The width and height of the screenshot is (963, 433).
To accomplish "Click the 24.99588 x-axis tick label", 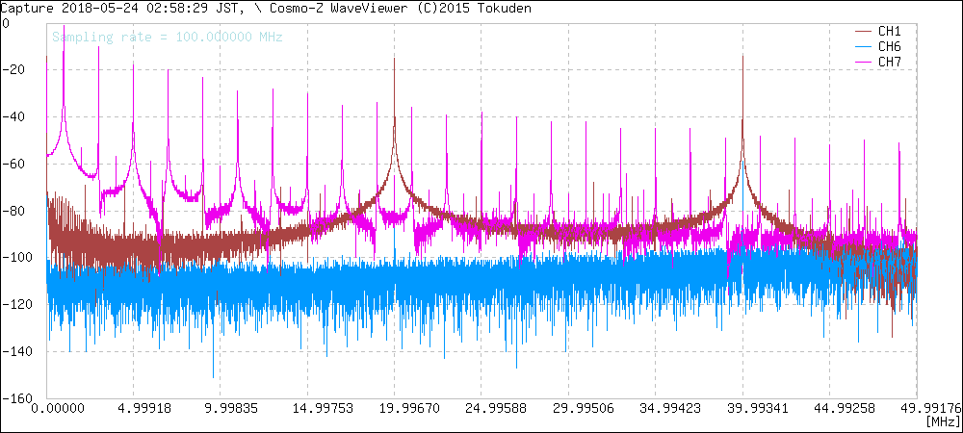I will 482,409.
